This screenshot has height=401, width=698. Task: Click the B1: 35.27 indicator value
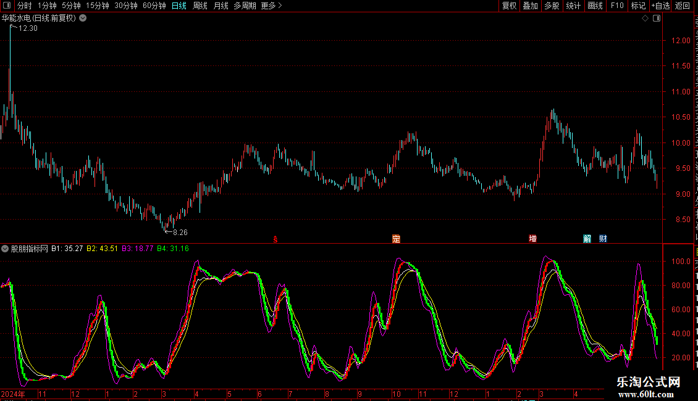(x=67, y=249)
